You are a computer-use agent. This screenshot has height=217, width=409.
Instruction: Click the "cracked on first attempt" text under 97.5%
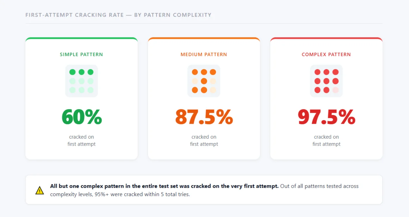326,141
